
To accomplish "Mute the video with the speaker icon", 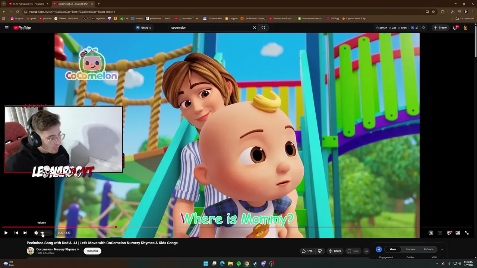I will click(x=36, y=233).
